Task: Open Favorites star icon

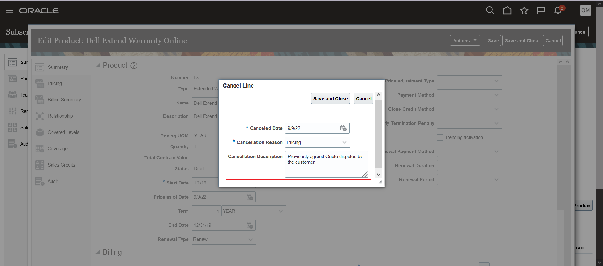Action: click(524, 10)
